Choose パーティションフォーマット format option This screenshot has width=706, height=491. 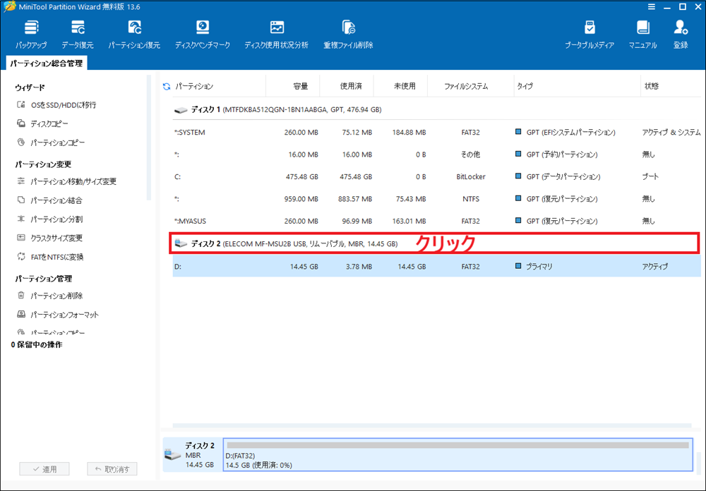pos(58,315)
